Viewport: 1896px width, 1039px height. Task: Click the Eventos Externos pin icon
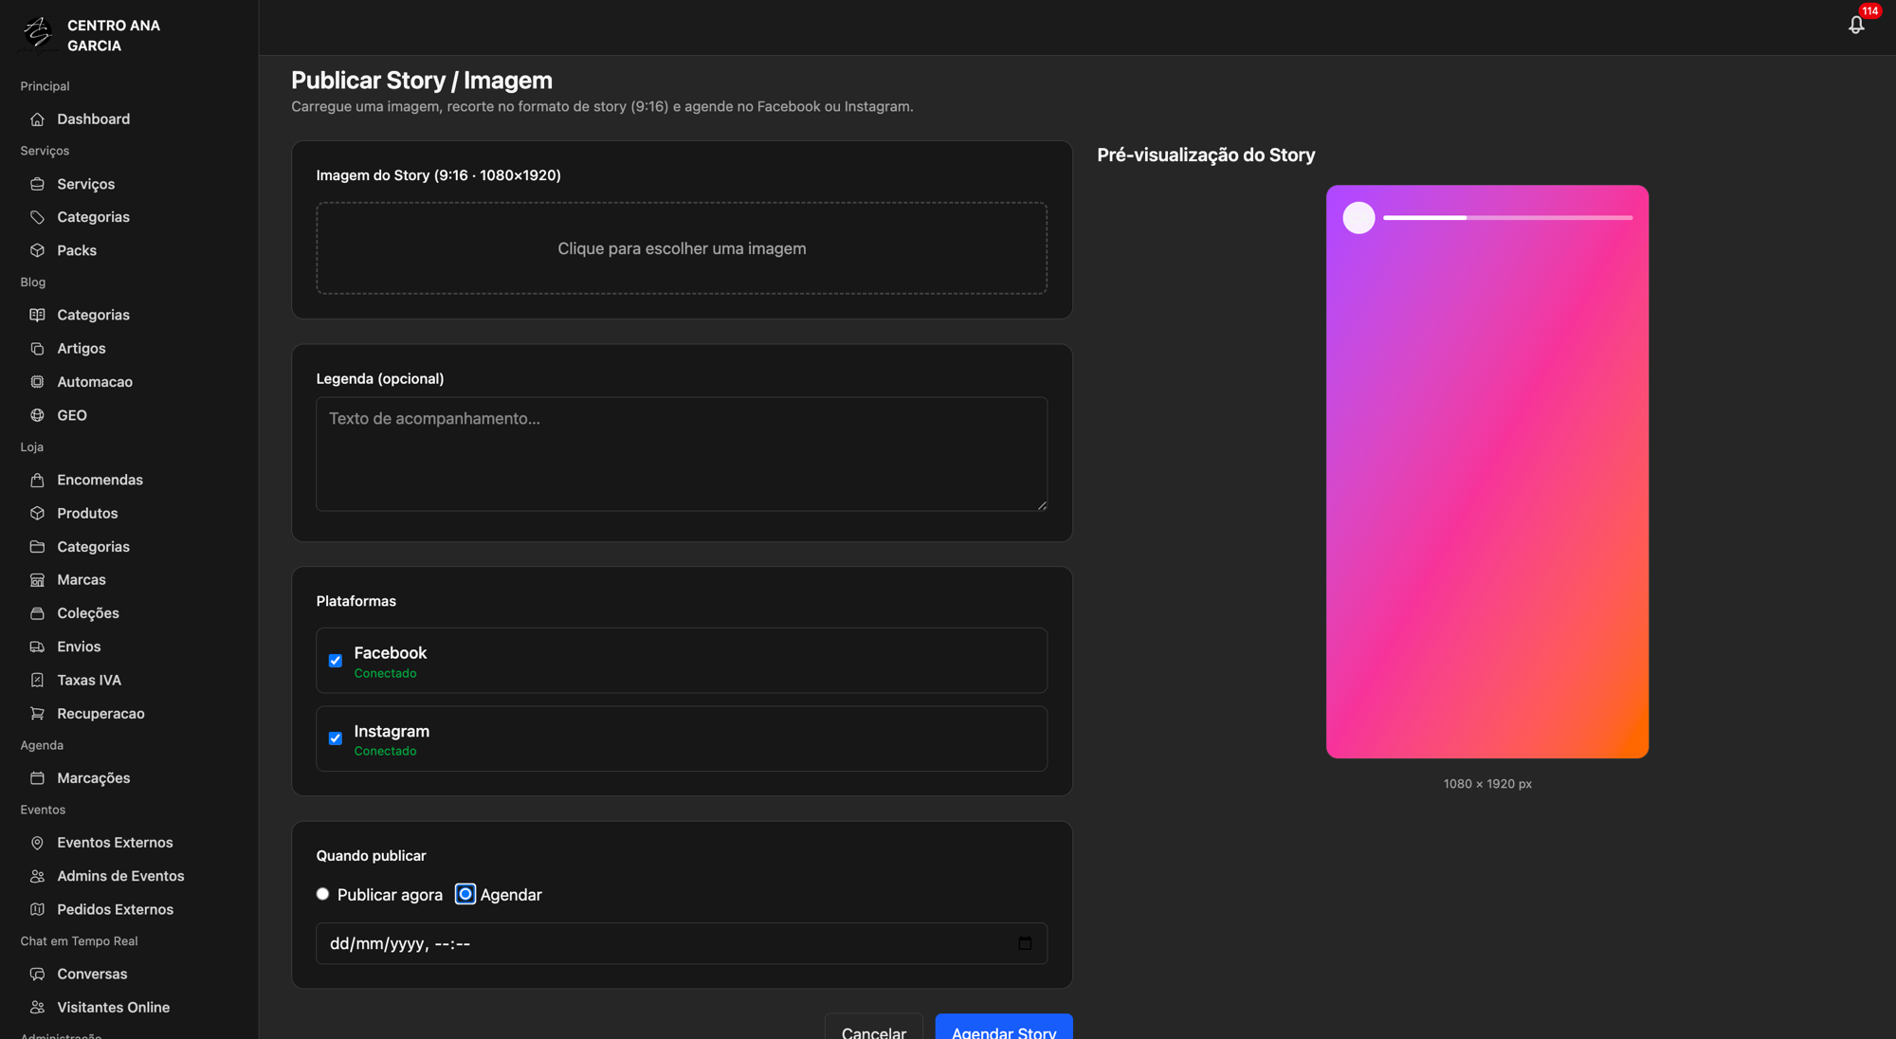37,843
